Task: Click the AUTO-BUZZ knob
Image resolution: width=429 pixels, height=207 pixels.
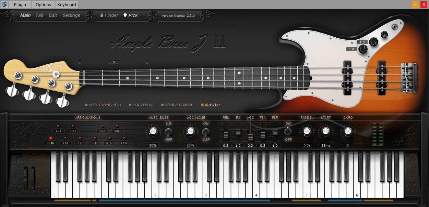Action: pyautogui.click(x=153, y=131)
